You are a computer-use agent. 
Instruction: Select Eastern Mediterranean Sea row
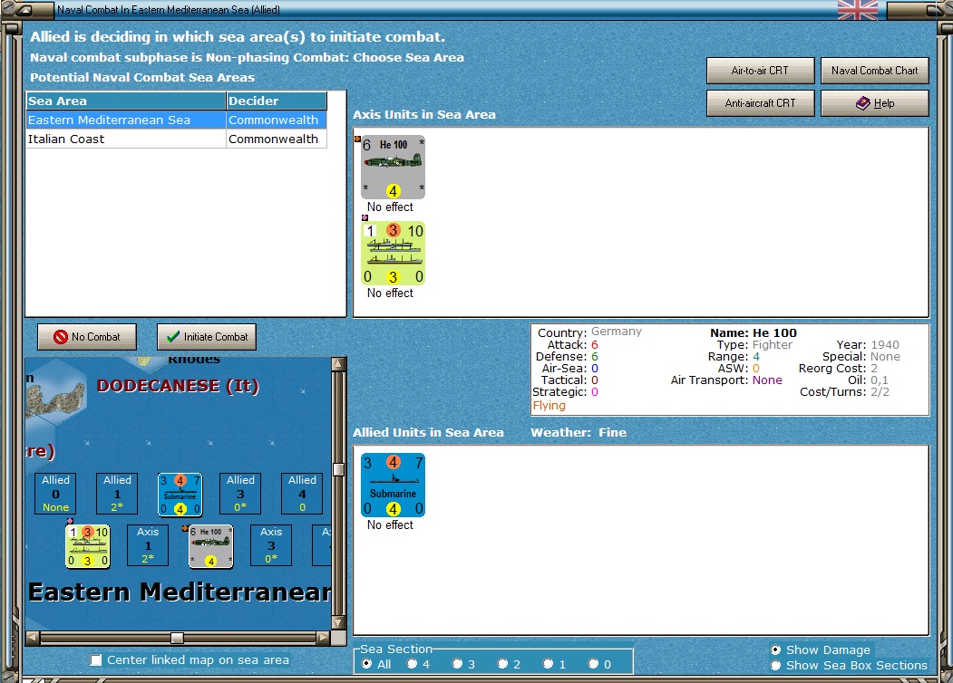click(176, 120)
